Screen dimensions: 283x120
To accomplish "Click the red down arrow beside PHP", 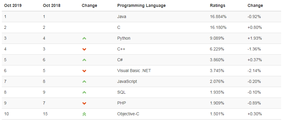I will (x=84, y=103).
